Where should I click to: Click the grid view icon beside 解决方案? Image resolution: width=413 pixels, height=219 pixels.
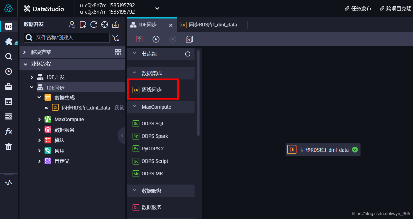pos(118,52)
